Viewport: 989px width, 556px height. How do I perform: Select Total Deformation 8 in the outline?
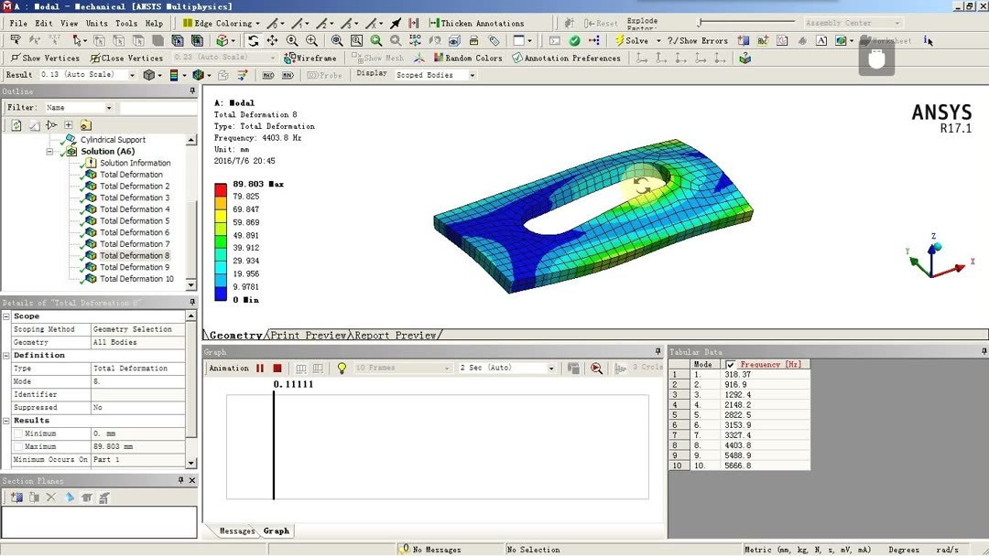tap(136, 255)
